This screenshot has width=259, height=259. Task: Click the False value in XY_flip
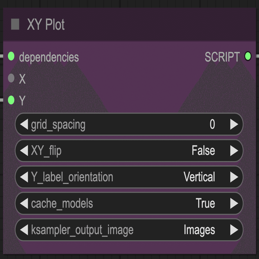203,151
